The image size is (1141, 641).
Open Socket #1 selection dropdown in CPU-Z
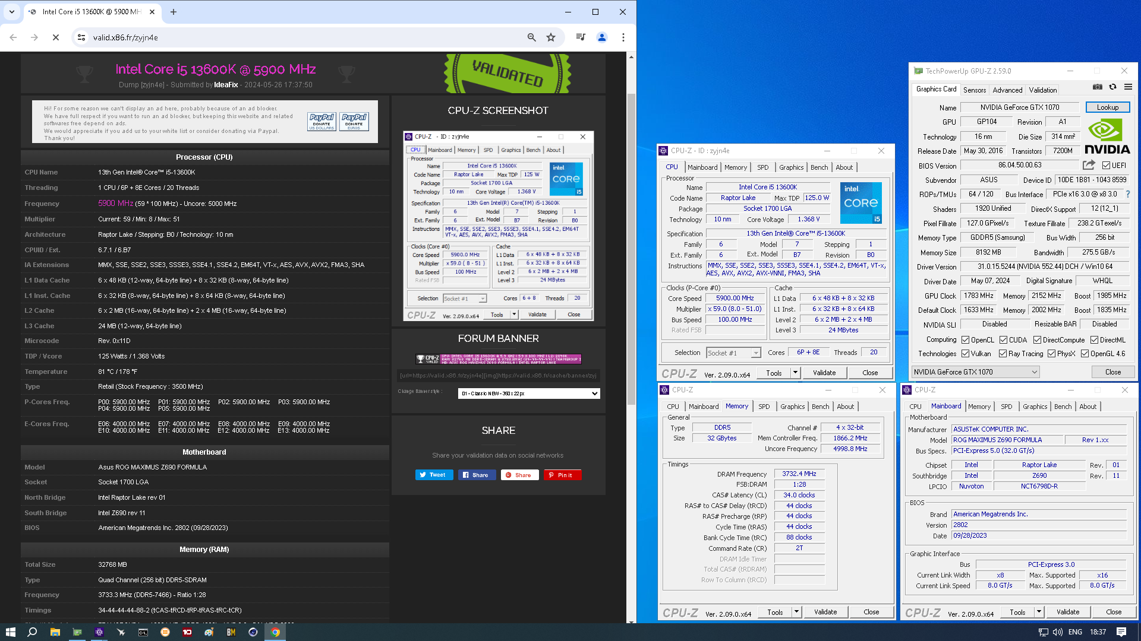[733, 353]
